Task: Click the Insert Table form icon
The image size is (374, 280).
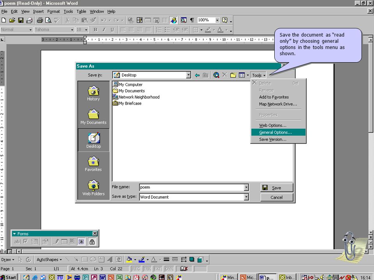Action: pyautogui.click(x=64, y=242)
